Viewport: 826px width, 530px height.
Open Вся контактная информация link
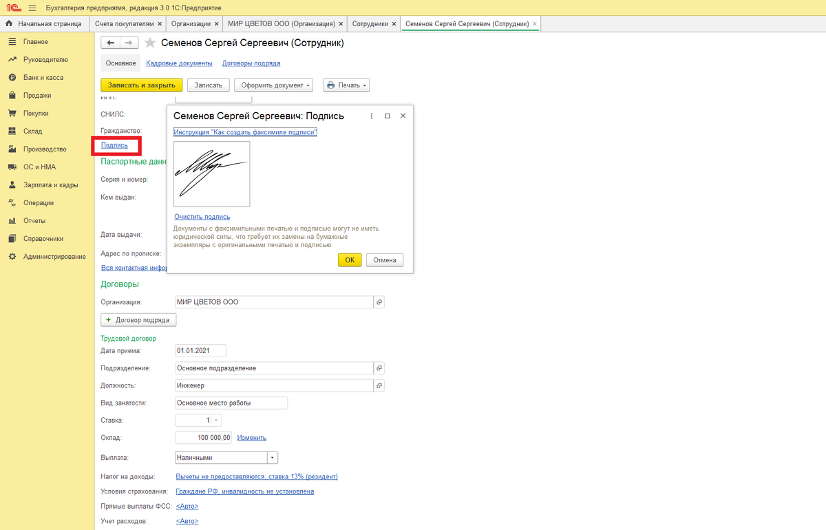click(134, 268)
